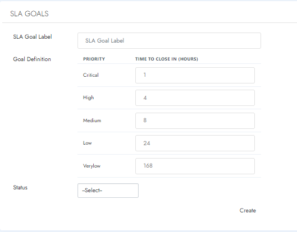Click the Medium time to close field
Screen dimensions: 297x232
tap(195, 120)
